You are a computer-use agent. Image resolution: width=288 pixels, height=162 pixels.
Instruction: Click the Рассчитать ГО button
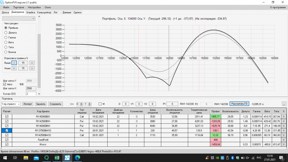239,104
